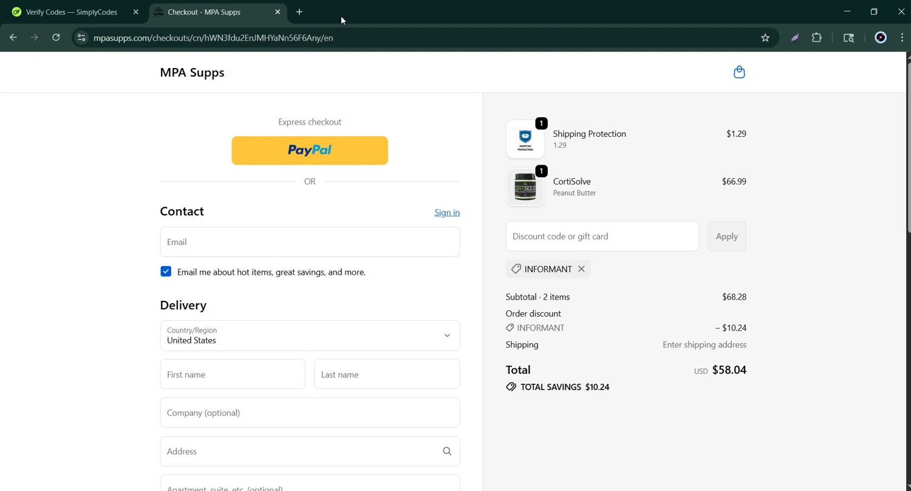The image size is (911, 491).
Task: Focus the First name field
Action: tap(233, 374)
